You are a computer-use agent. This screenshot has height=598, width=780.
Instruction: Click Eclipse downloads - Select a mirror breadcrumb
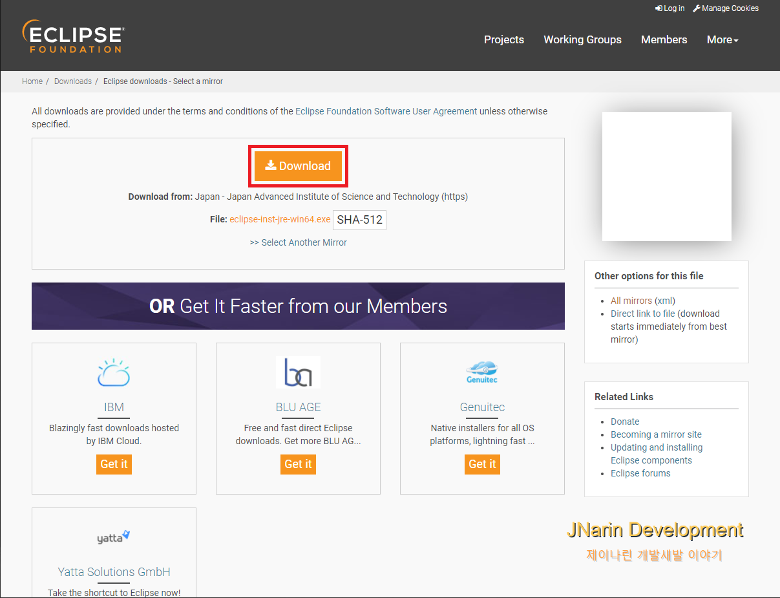tap(163, 81)
